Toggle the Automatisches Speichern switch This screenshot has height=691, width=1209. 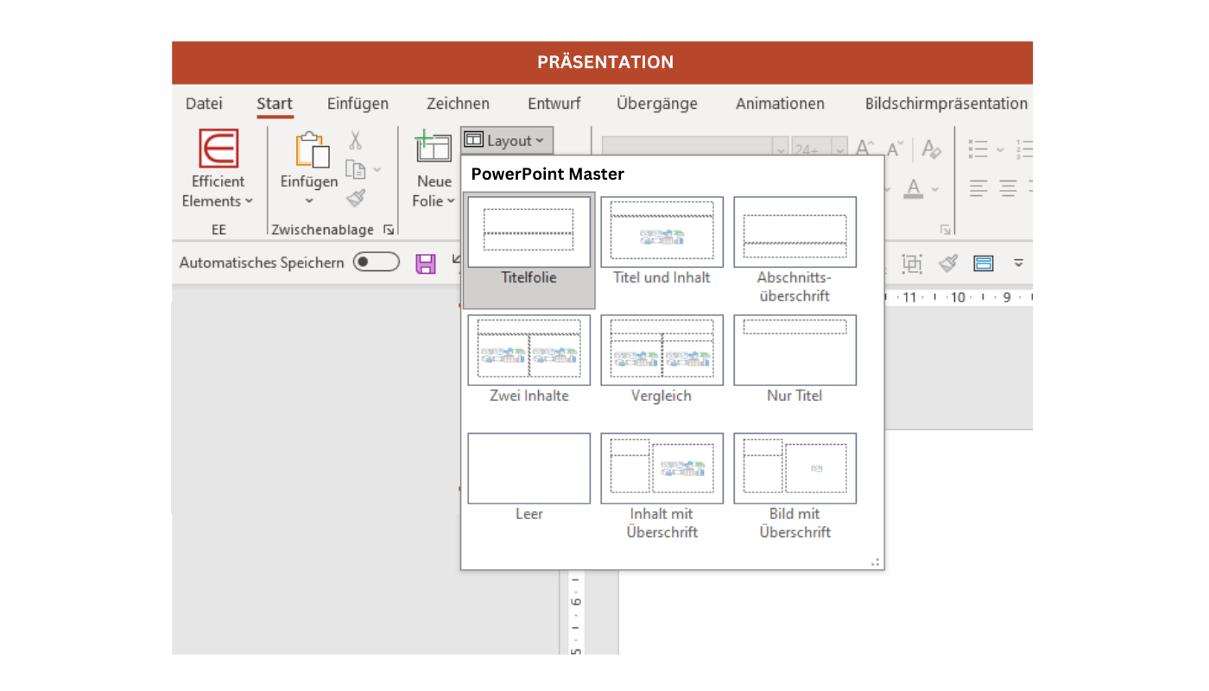377,263
